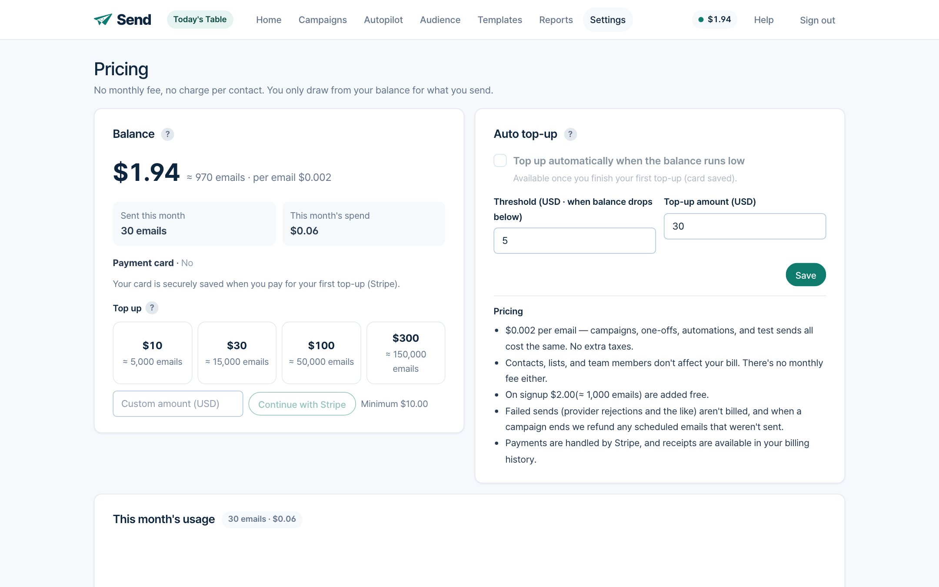Open the Campaigns page

[323, 20]
